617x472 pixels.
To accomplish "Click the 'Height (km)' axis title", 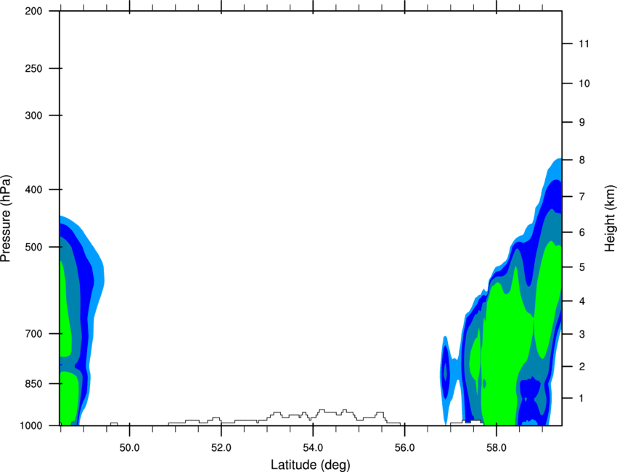I will point(610,218).
